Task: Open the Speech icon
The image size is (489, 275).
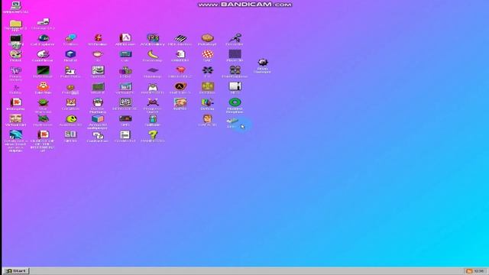Action: pos(98,70)
